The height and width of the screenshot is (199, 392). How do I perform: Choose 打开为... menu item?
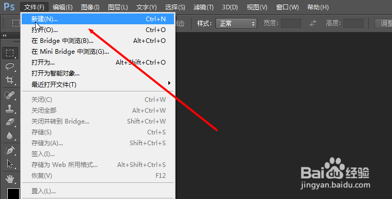[98, 63]
